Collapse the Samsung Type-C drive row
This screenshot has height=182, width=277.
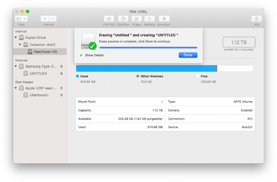point(16,66)
